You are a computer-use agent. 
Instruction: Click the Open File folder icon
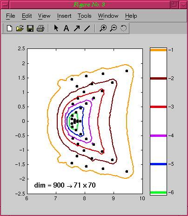(x=20, y=28)
